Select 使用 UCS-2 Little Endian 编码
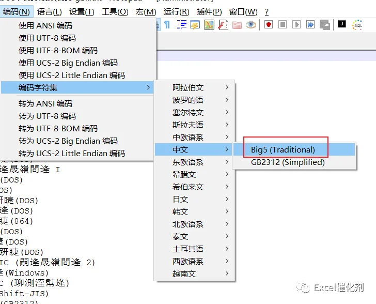The height and width of the screenshot is (304, 376). coord(77,75)
